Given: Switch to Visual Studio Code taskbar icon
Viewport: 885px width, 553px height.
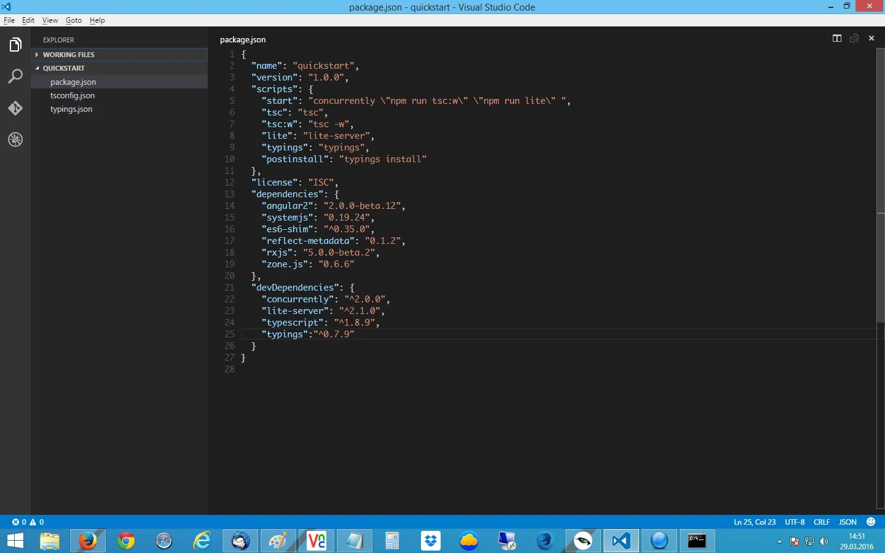Looking at the screenshot, I should [x=621, y=541].
